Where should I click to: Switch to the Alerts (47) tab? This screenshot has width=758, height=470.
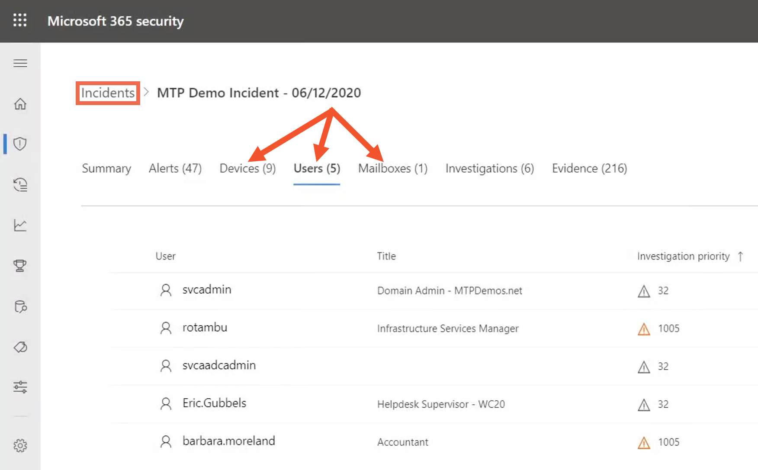click(175, 168)
